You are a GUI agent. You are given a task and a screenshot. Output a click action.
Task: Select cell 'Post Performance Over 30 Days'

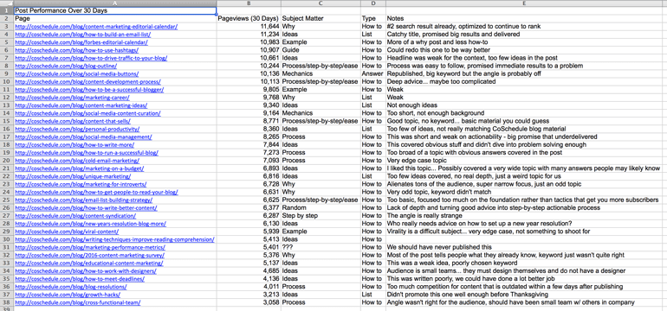[x=115, y=10]
